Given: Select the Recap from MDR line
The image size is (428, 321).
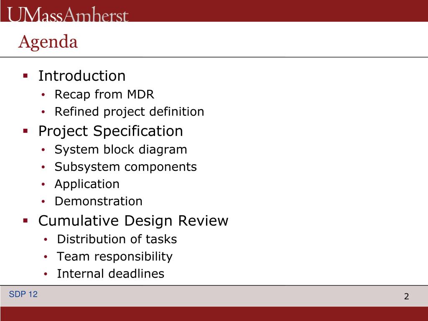Looking at the screenshot, I should click(x=104, y=94).
